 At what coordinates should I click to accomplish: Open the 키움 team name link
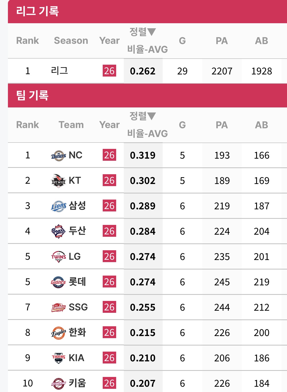click(77, 383)
